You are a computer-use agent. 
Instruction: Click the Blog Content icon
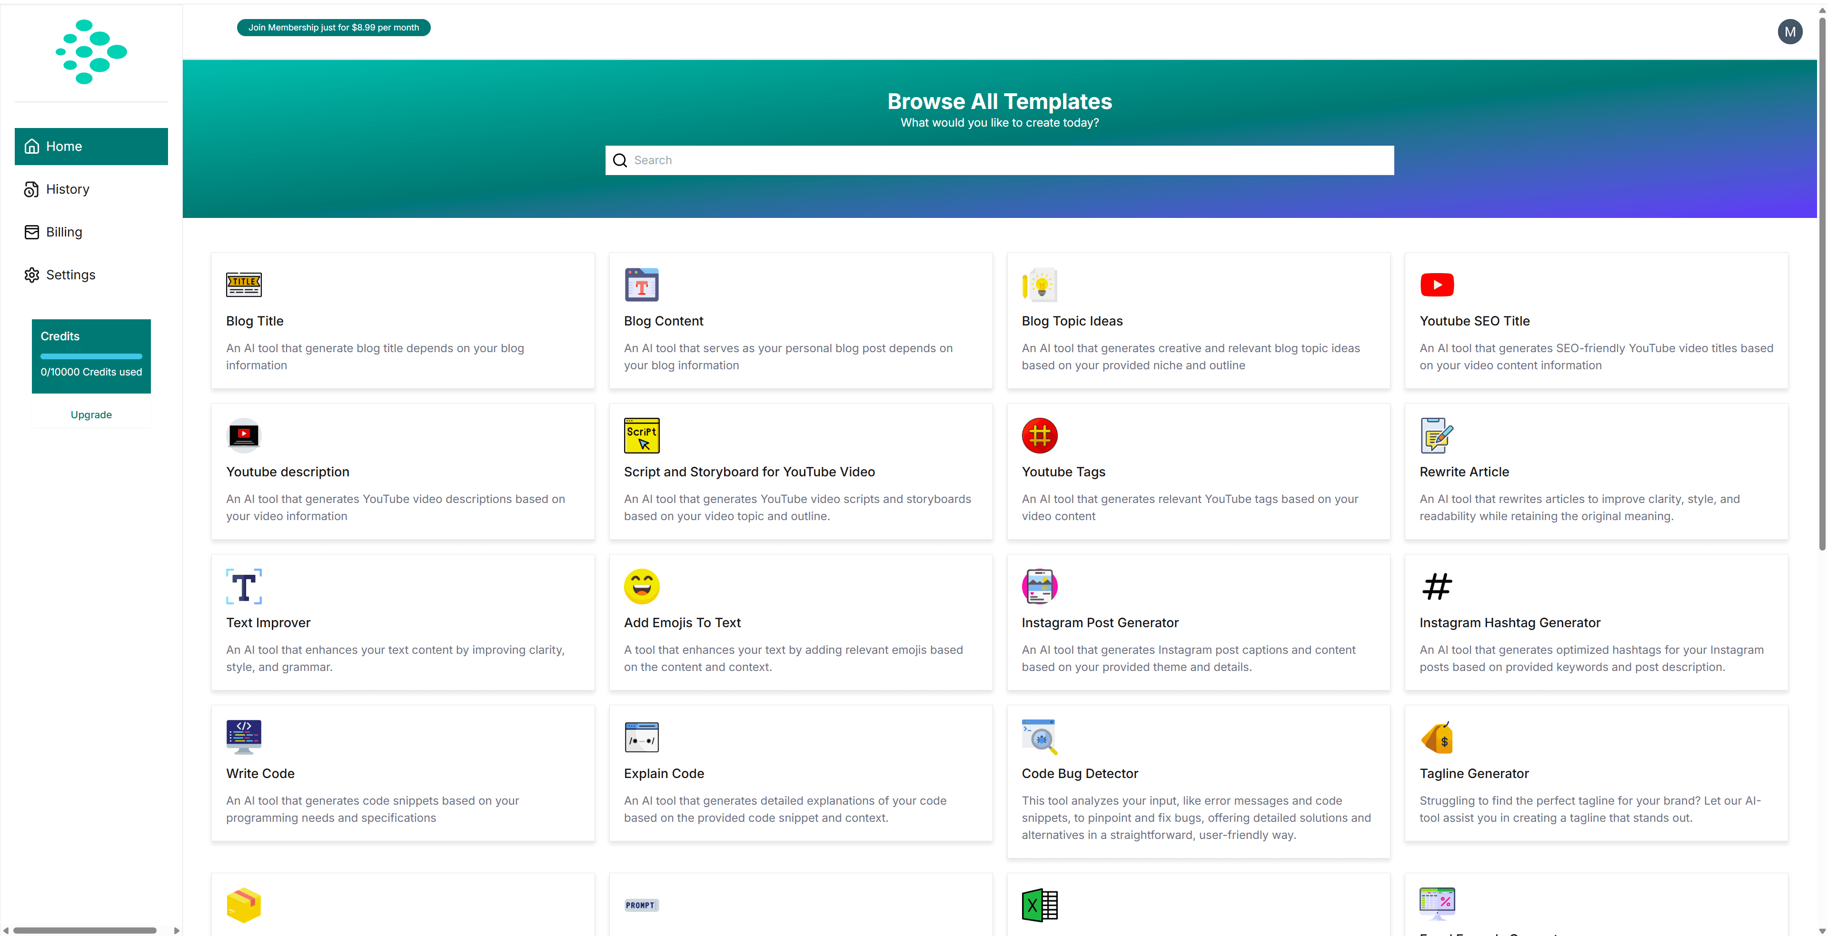642,285
